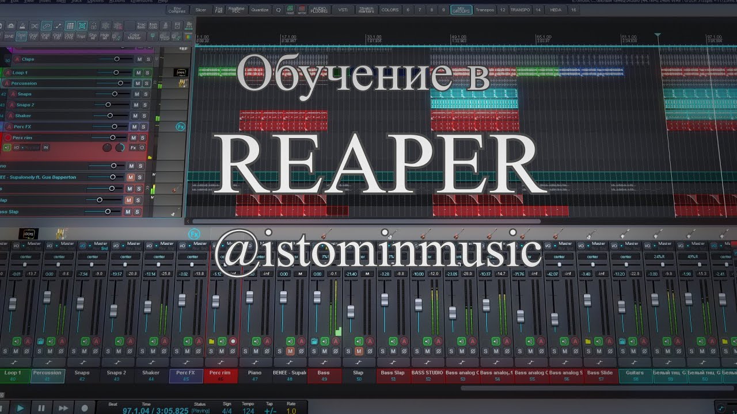Click the tempo value 124 in transport
The height and width of the screenshot is (414, 737).
pyautogui.click(x=248, y=411)
